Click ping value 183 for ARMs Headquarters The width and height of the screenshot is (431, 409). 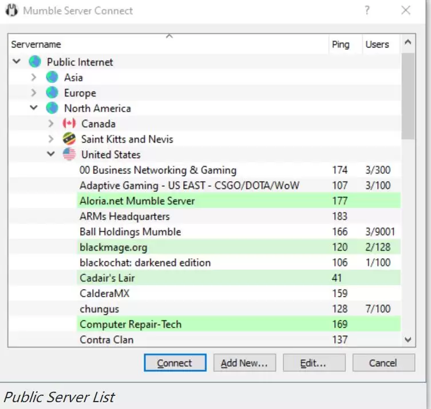click(340, 216)
